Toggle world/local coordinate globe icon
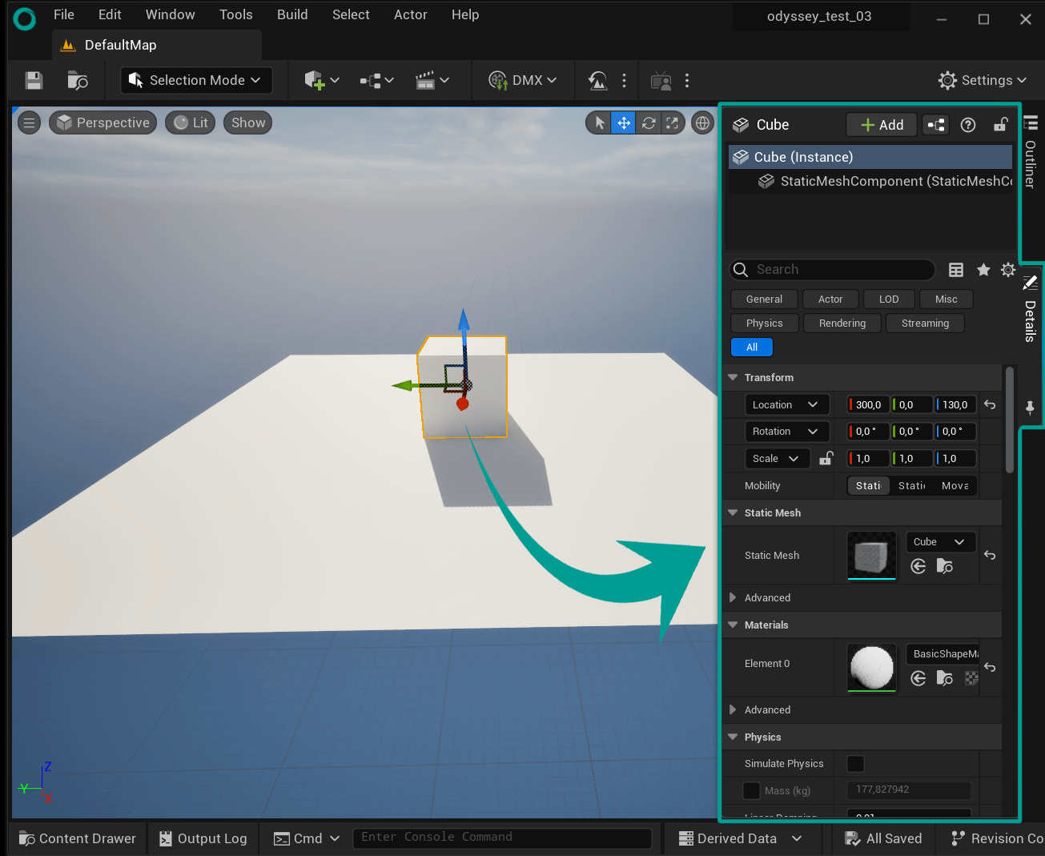This screenshot has width=1045, height=856. [x=702, y=123]
